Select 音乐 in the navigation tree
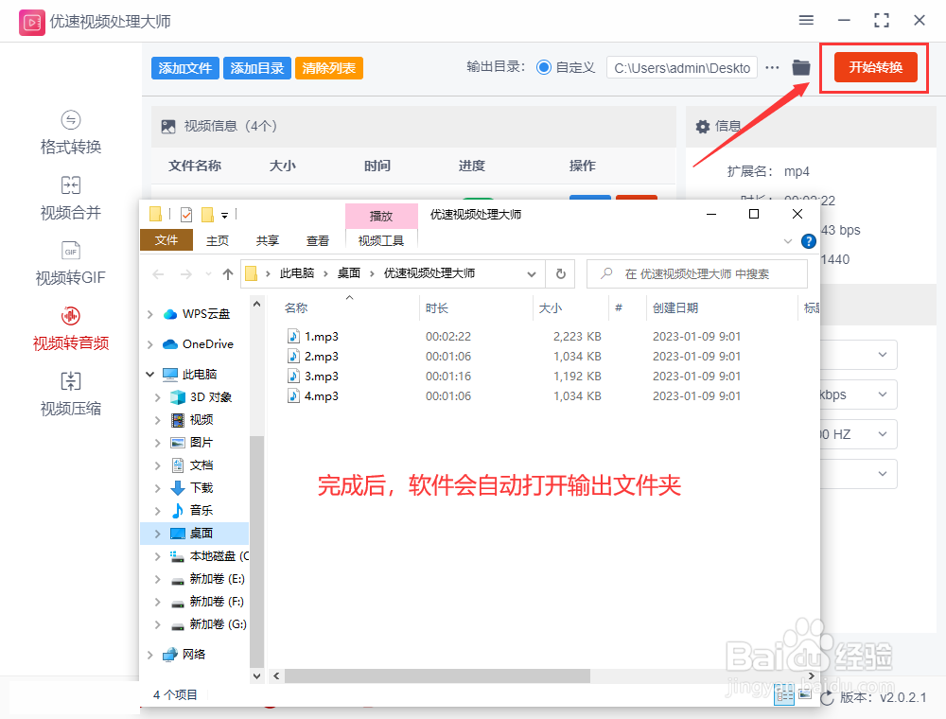This screenshot has height=719, width=946. point(201,510)
